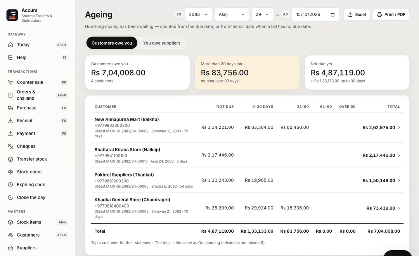The width and height of the screenshot is (419, 256).
Task: Click the Orders & challans document icon
Action: pyautogui.click(x=10, y=95)
